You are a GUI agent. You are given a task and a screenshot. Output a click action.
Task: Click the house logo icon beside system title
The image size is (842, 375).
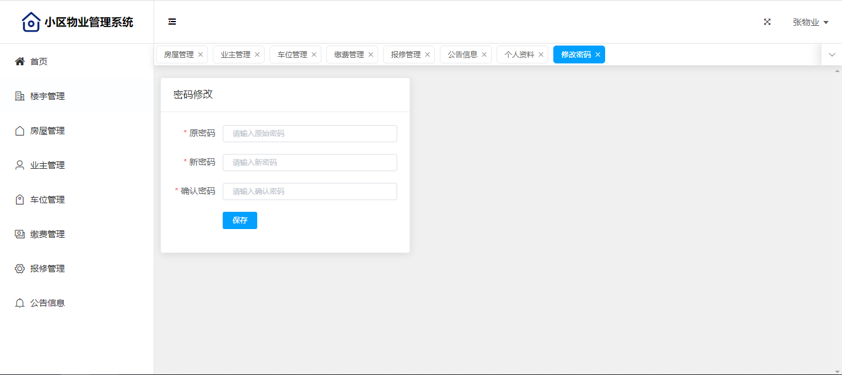31,22
